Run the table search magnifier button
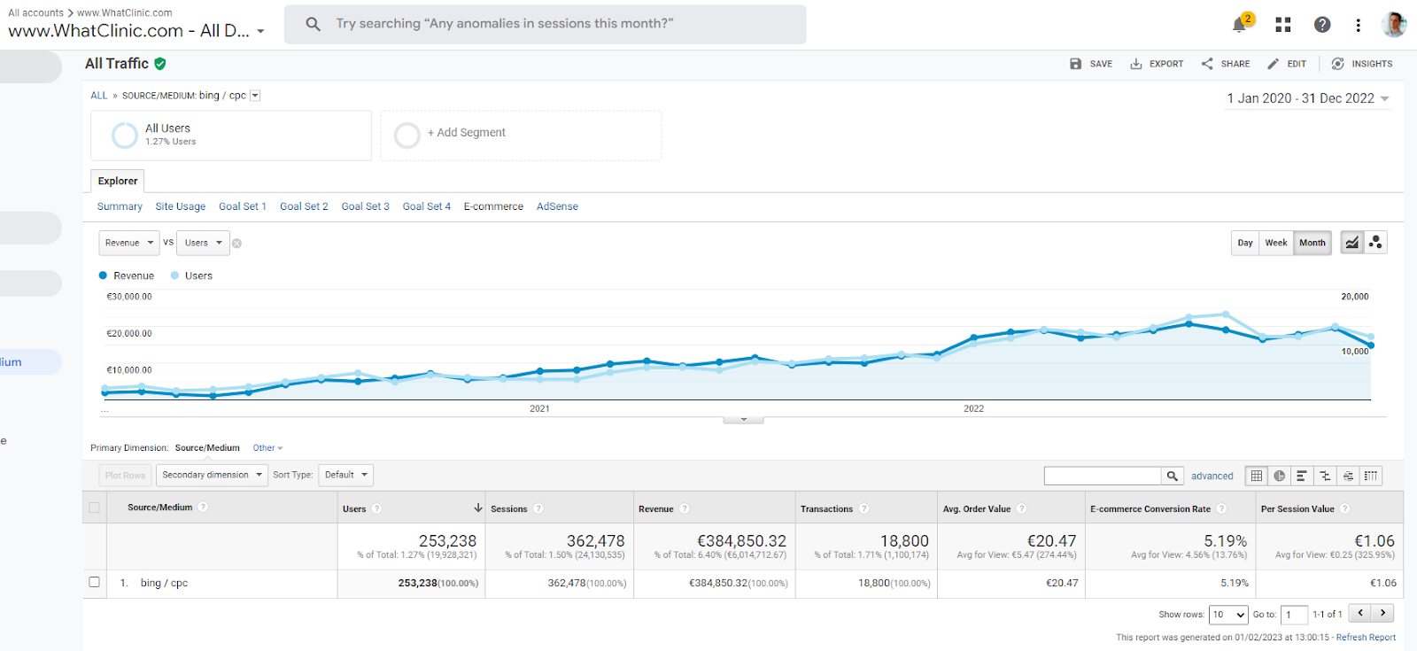The height and width of the screenshot is (651, 1417). coord(1173,477)
